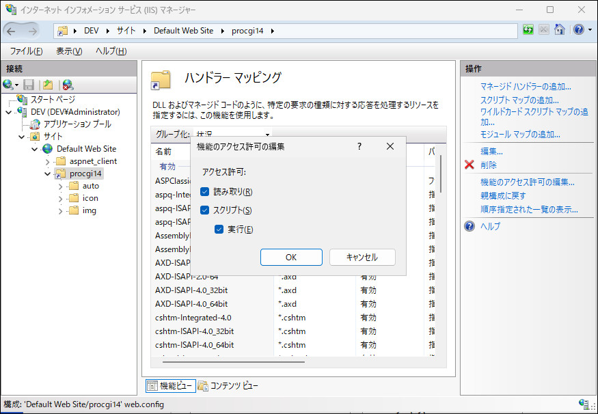Click the up folder icon in the connections toolbar
Screen dimensions: 598x414
48,84
